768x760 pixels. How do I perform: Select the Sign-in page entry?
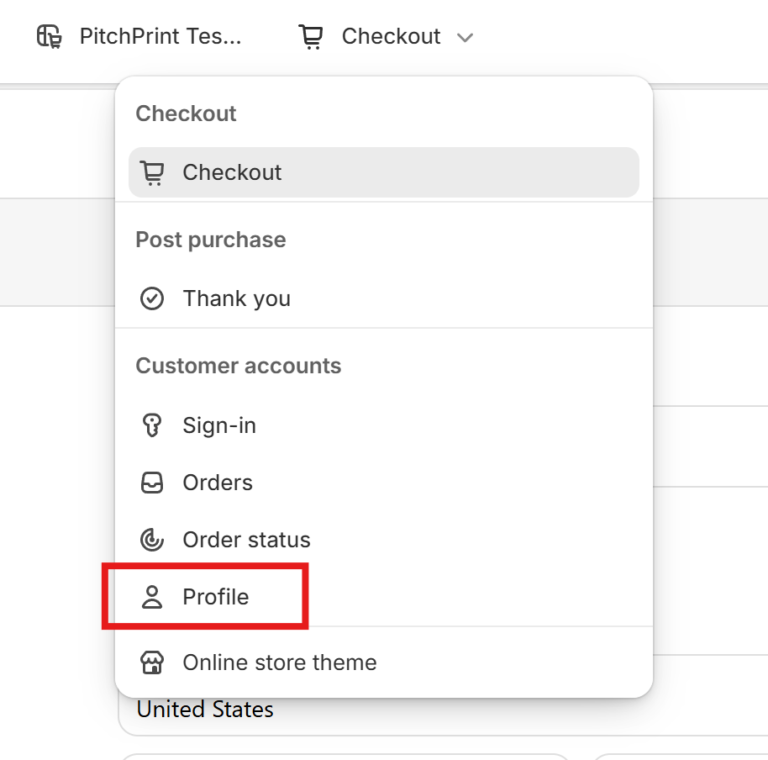(x=383, y=425)
